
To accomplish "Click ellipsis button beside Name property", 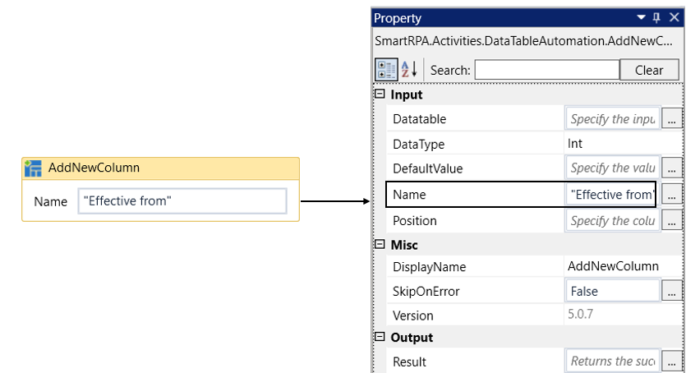I will [x=671, y=195].
